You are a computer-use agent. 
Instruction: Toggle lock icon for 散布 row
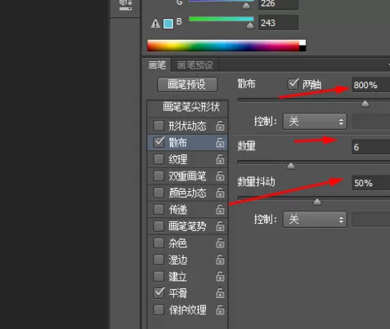coord(220,142)
